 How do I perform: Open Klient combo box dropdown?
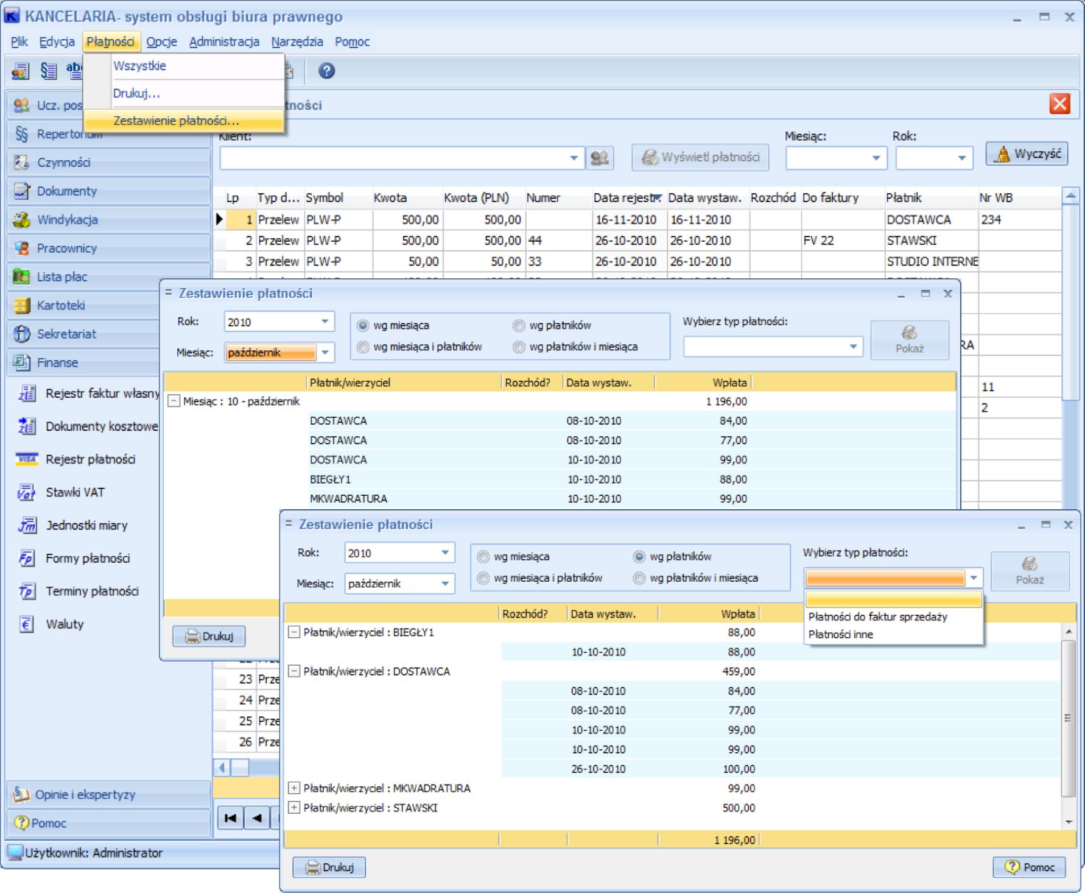pyautogui.click(x=574, y=158)
